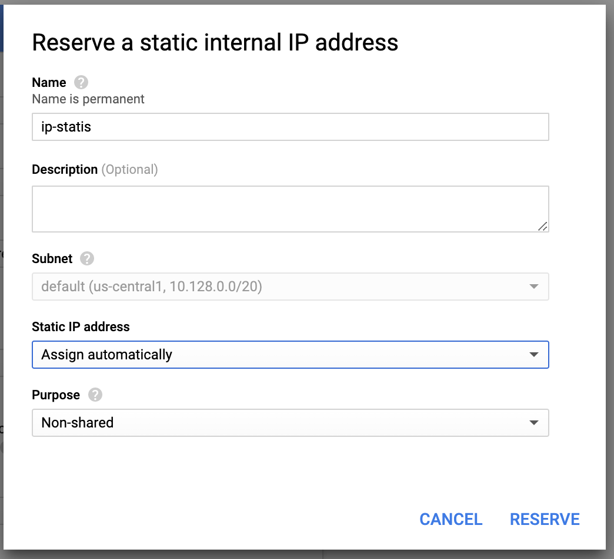The height and width of the screenshot is (559, 614).
Task: Click the help icon next to Purpose
Action: (x=95, y=395)
